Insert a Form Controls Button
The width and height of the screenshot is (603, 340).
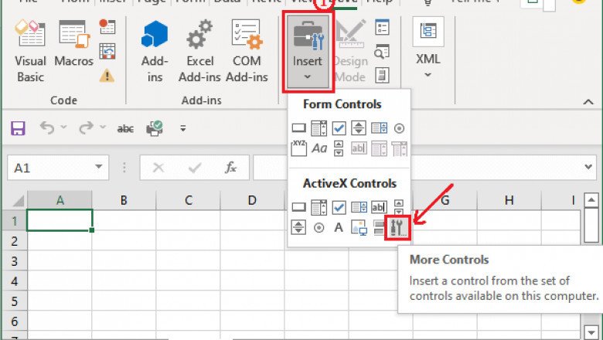click(x=299, y=128)
